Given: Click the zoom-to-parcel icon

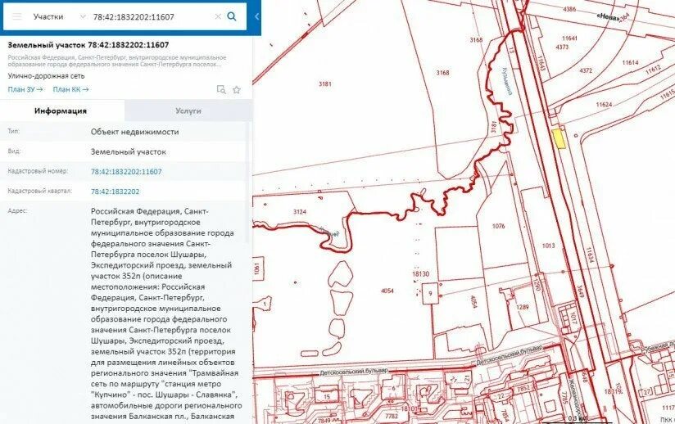Looking at the screenshot, I should pos(221,89).
